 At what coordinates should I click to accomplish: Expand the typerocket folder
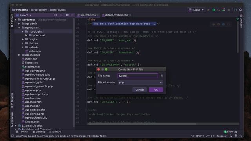click(26, 36)
